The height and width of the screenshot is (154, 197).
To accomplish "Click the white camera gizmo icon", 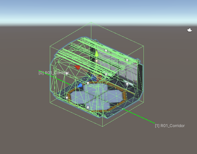I will pyautogui.click(x=190, y=30).
